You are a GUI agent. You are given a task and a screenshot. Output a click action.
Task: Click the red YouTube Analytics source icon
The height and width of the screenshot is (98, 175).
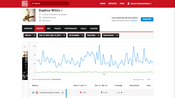(x=37, y=92)
